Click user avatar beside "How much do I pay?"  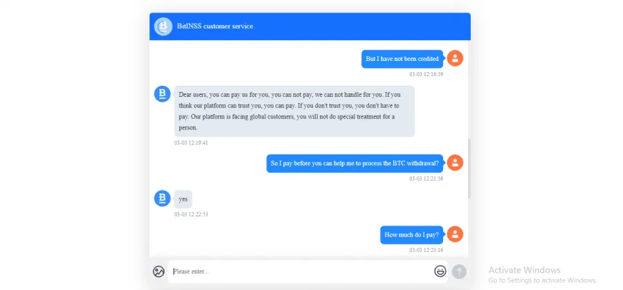[455, 235]
